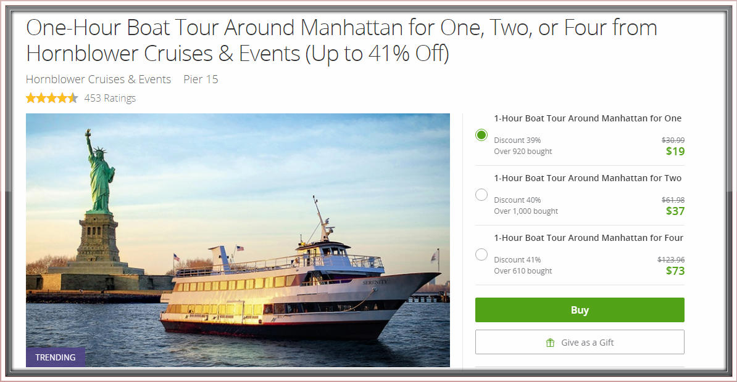Image resolution: width=737 pixels, height=382 pixels.
Task: Select the one-person boat tour radio button
Action: [x=481, y=134]
